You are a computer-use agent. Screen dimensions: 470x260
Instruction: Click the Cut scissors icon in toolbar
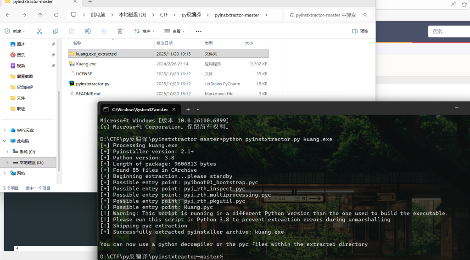tap(39, 31)
